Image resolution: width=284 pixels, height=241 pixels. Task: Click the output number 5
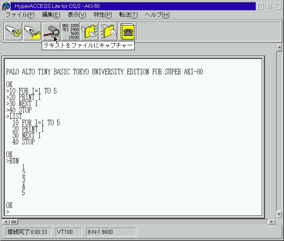click(23, 193)
